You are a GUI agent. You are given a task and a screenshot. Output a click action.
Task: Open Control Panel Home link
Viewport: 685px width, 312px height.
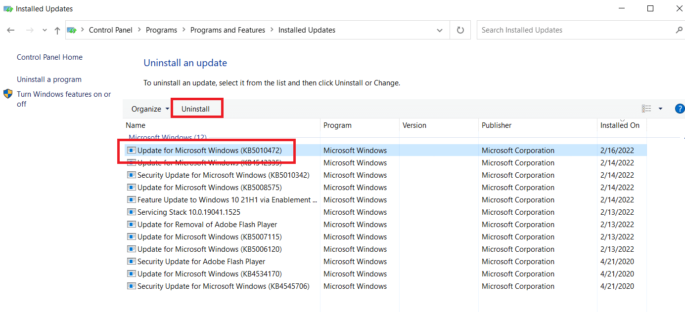pos(49,57)
